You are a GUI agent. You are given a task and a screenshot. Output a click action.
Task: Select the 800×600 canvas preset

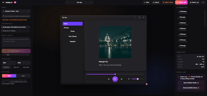tap(6, 67)
